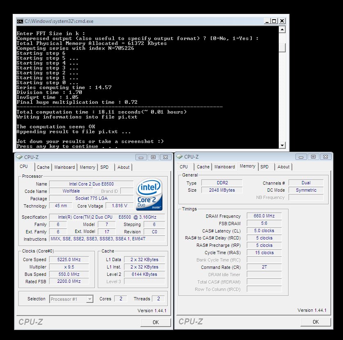Minimize the right CPU-Z window
Viewport: 343px width, 340px height.
pyautogui.click(x=301, y=157)
